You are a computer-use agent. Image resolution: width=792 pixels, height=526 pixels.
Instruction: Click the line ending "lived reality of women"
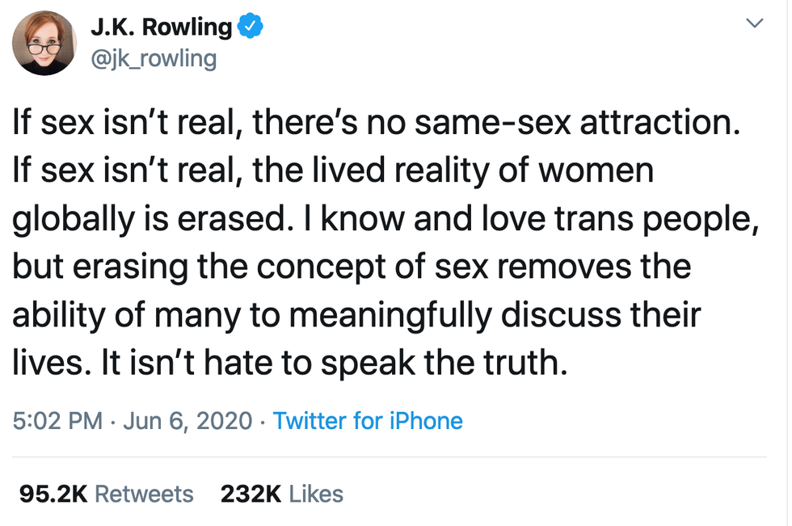[333, 172]
